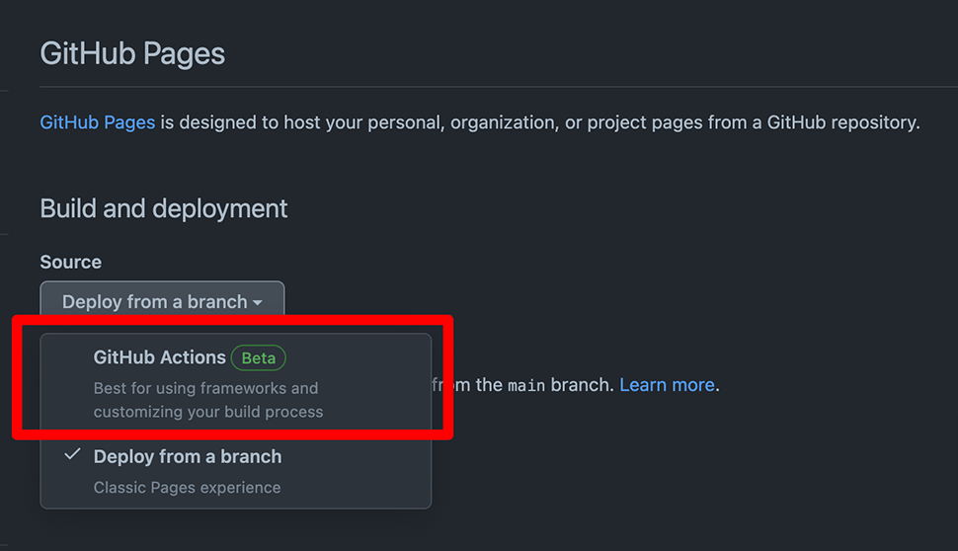The image size is (958, 551).
Task: Click the green Beta badge
Action: pos(259,358)
